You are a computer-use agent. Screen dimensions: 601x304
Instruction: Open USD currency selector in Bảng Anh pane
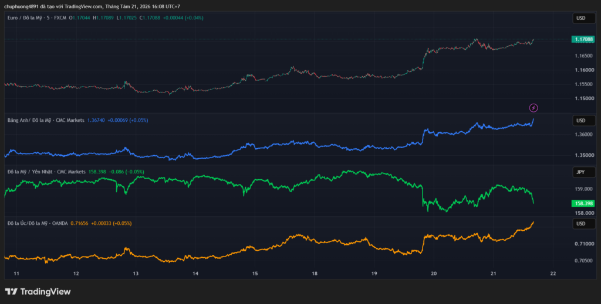(x=584, y=121)
